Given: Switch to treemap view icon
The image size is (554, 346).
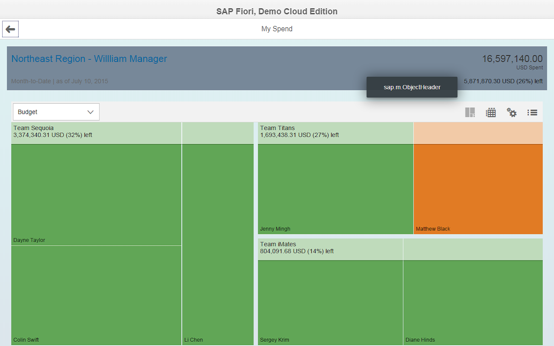Looking at the screenshot, I should [470, 112].
